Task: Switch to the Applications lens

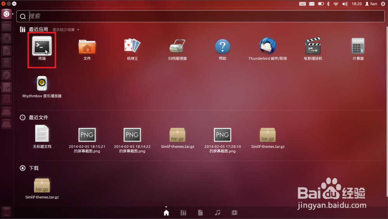Action: pyautogui.click(x=184, y=212)
